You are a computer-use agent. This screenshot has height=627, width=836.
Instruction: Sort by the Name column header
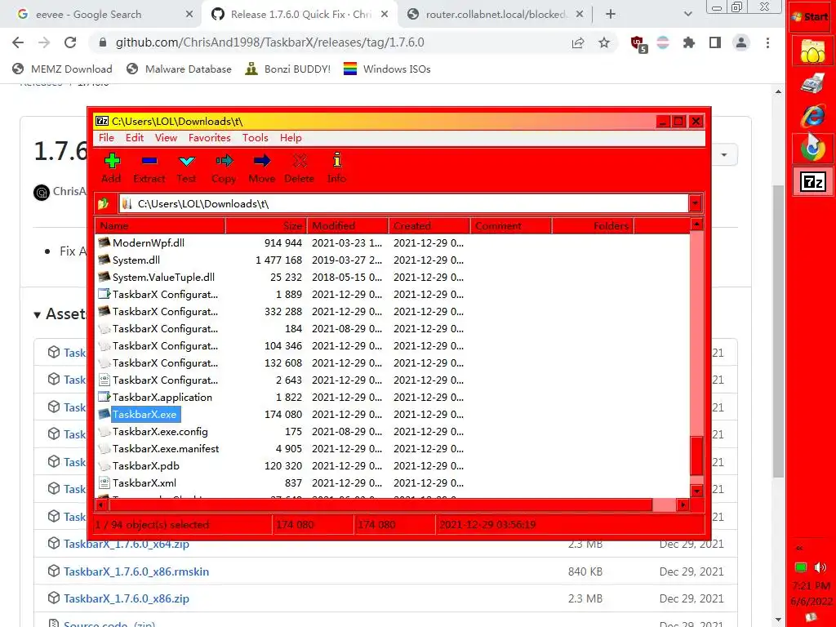(x=160, y=226)
